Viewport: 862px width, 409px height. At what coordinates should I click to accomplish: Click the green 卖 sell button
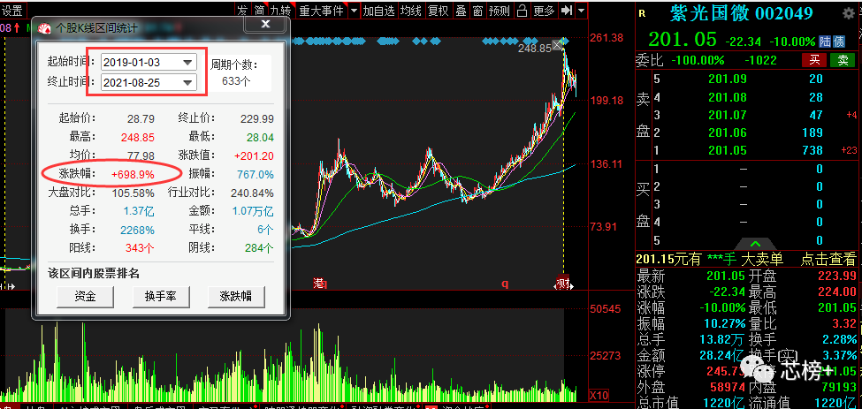pos(843,60)
